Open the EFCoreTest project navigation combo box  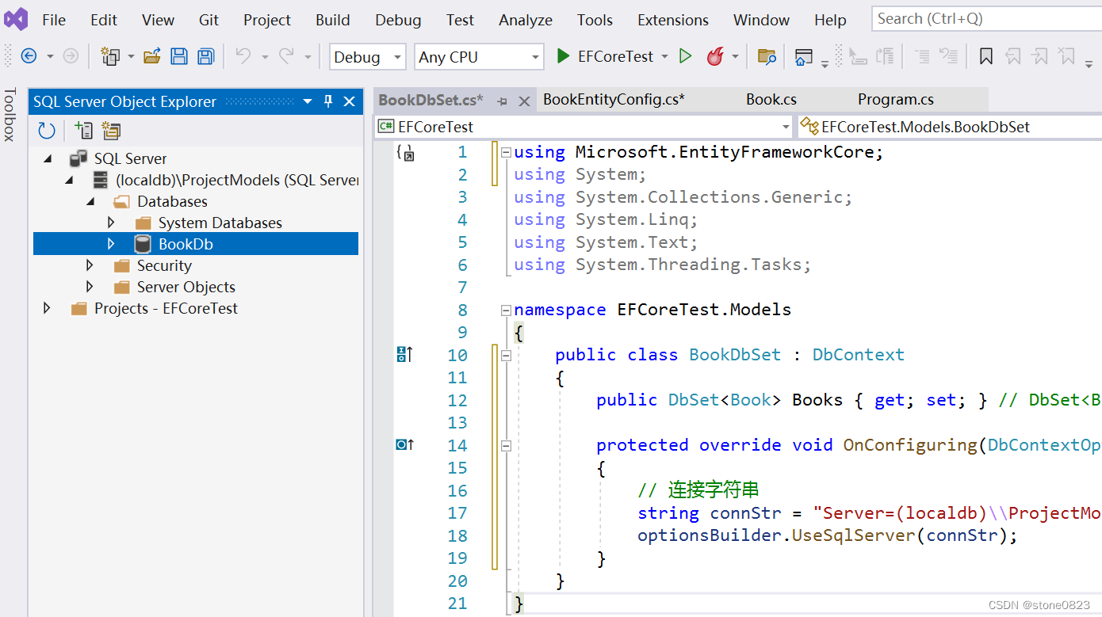584,127
